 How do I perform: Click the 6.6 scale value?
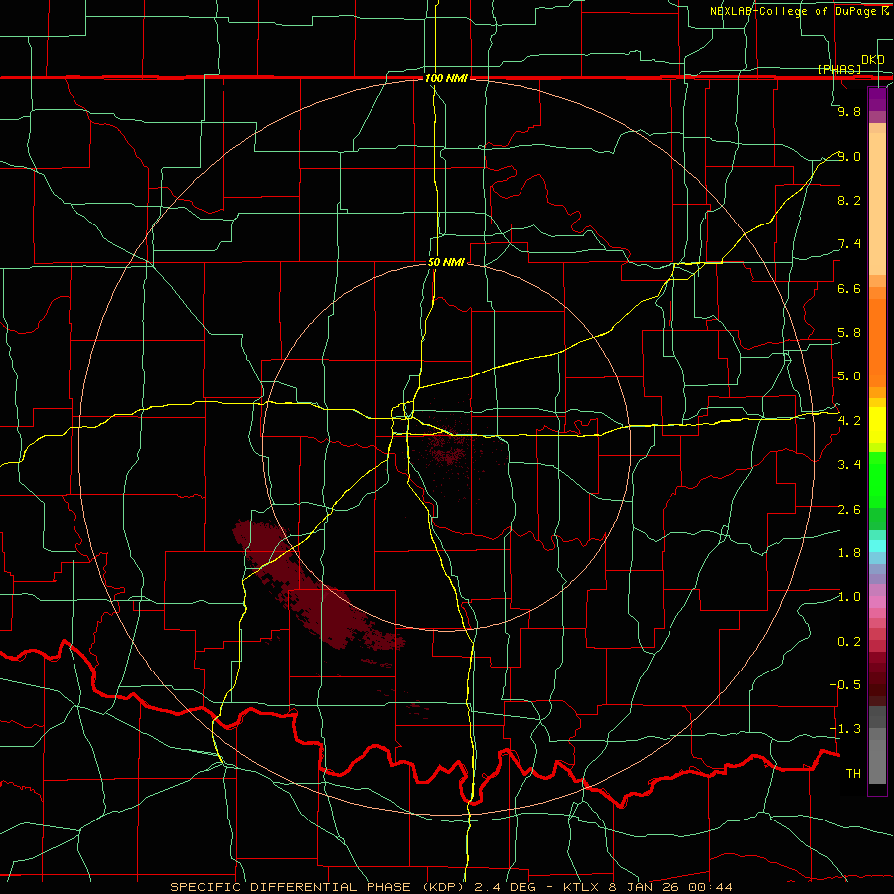(849, 288)
